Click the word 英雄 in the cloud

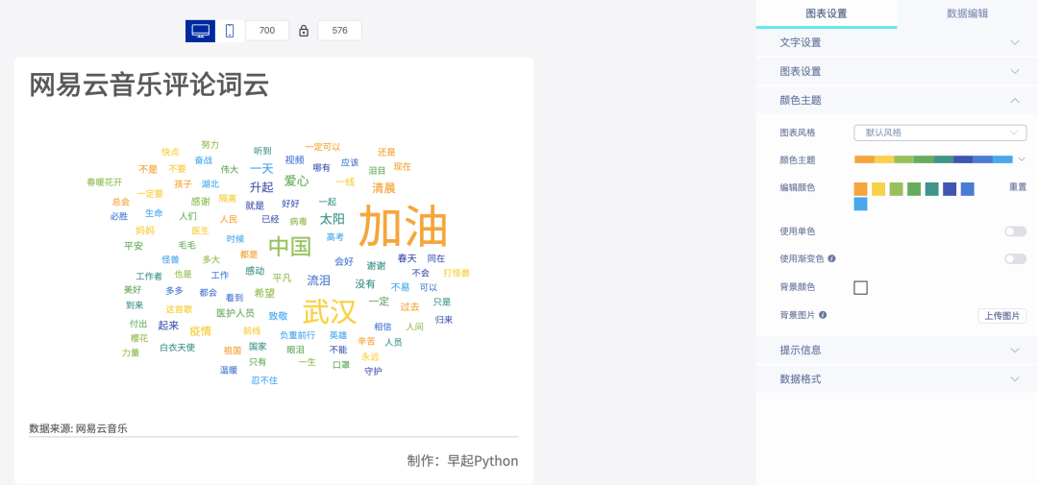(338, 335)
